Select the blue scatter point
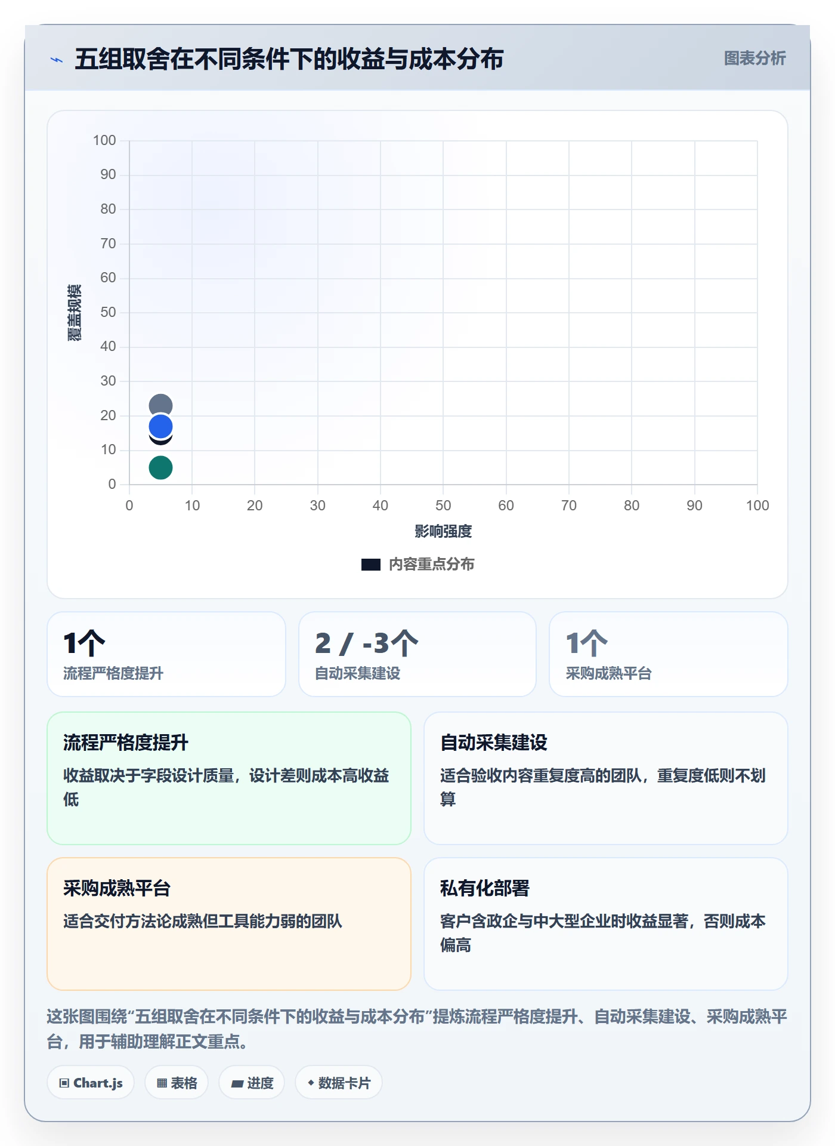This screenshot has width=835, height=1146. 160,427
